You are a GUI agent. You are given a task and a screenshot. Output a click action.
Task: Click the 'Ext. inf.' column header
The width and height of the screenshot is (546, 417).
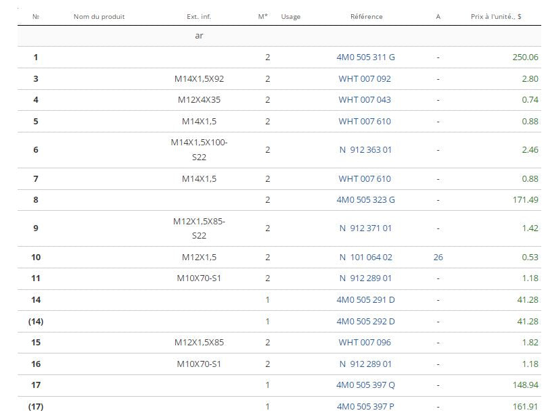click(x=199, y=16)
